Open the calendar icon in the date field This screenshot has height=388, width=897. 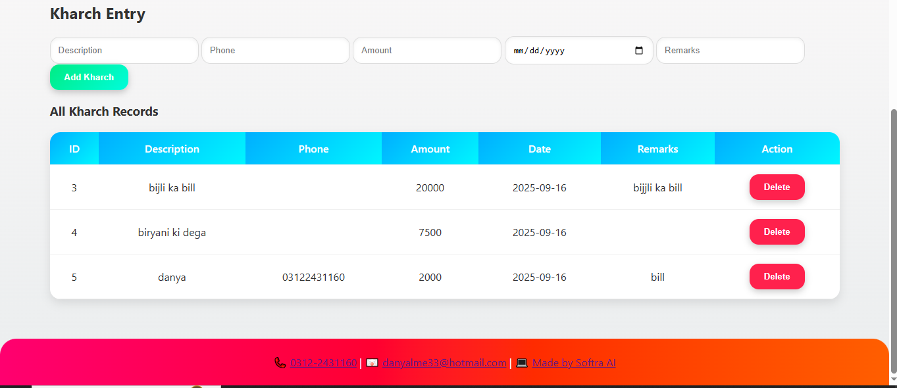coord(639,50)
